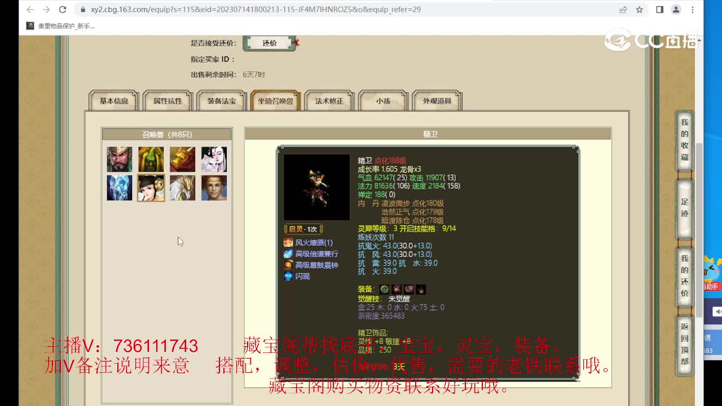Click the 还价 counter-offer button
The image size is (722, 406).
[x=270, y=43]
